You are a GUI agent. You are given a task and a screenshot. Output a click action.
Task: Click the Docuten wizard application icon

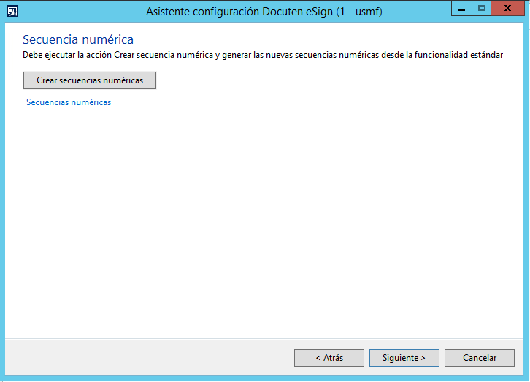(12, 11)
